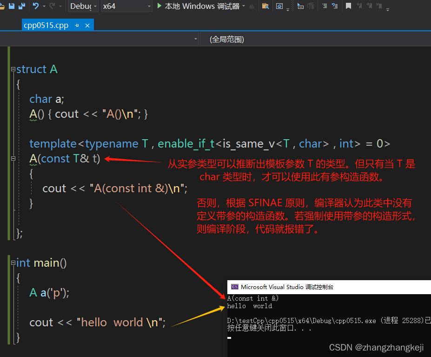Collapse the struct A code block
This screenshot has width=431, height=357.
pyautogui.click(x=13, y=69)
